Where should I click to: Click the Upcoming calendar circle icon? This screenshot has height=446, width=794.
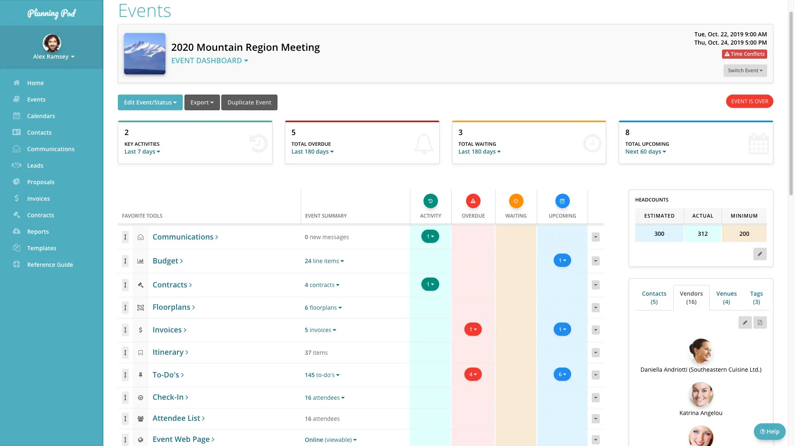(562, 201)
